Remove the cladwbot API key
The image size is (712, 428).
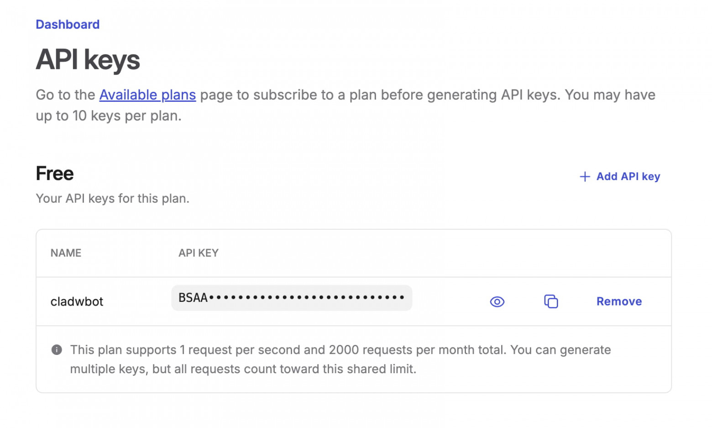coord(619,301)
